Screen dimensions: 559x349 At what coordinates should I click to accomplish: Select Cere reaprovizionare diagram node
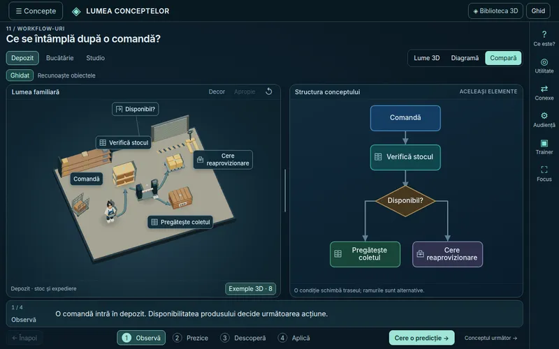coord(447,254)
